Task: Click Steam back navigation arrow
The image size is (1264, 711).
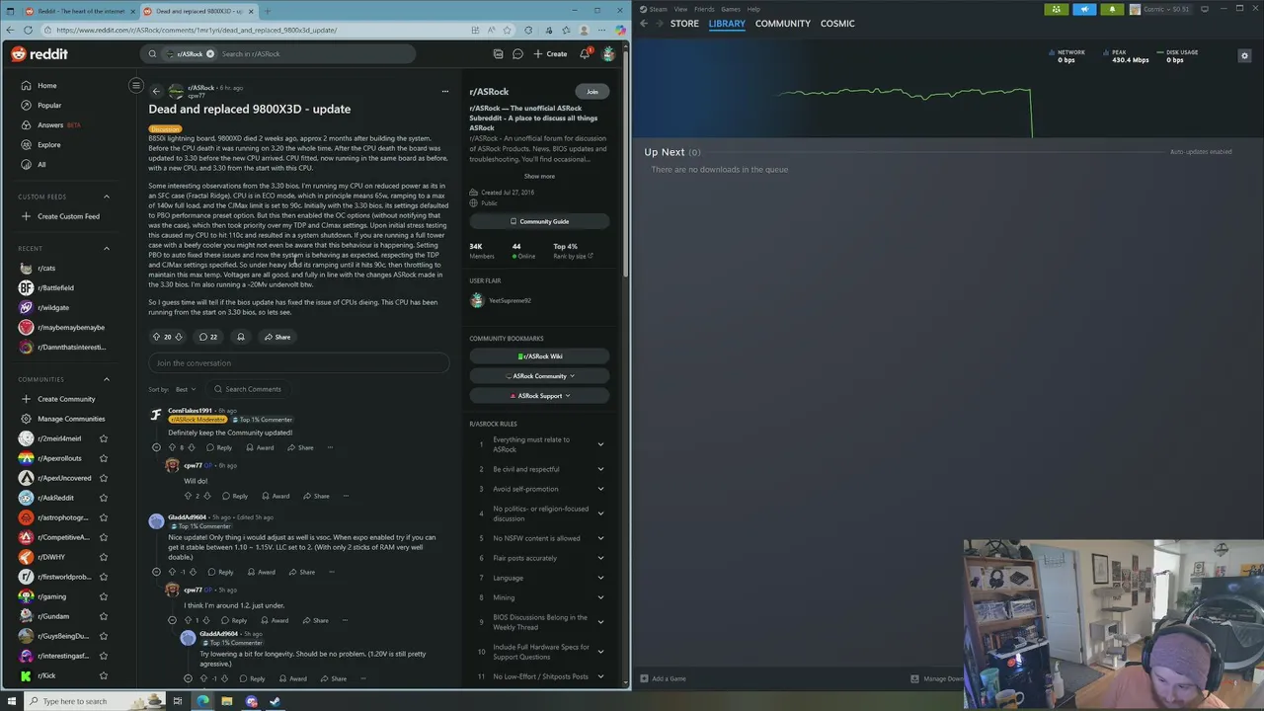Action: [x=644, y=24]
